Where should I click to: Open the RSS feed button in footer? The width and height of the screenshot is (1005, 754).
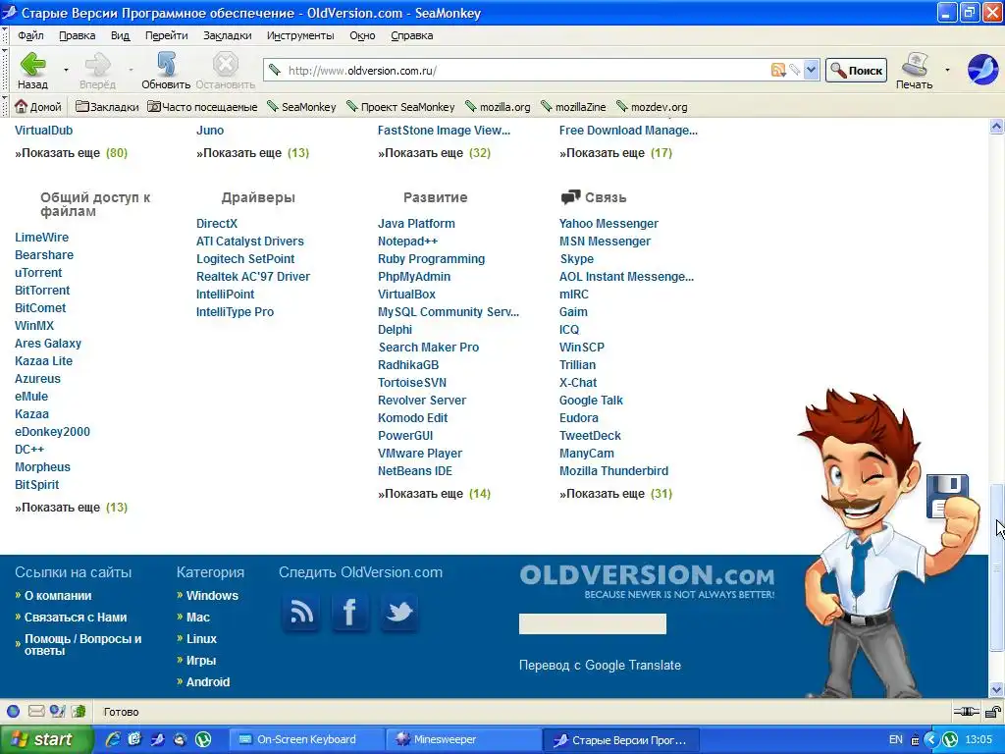[x=301, y=613]
